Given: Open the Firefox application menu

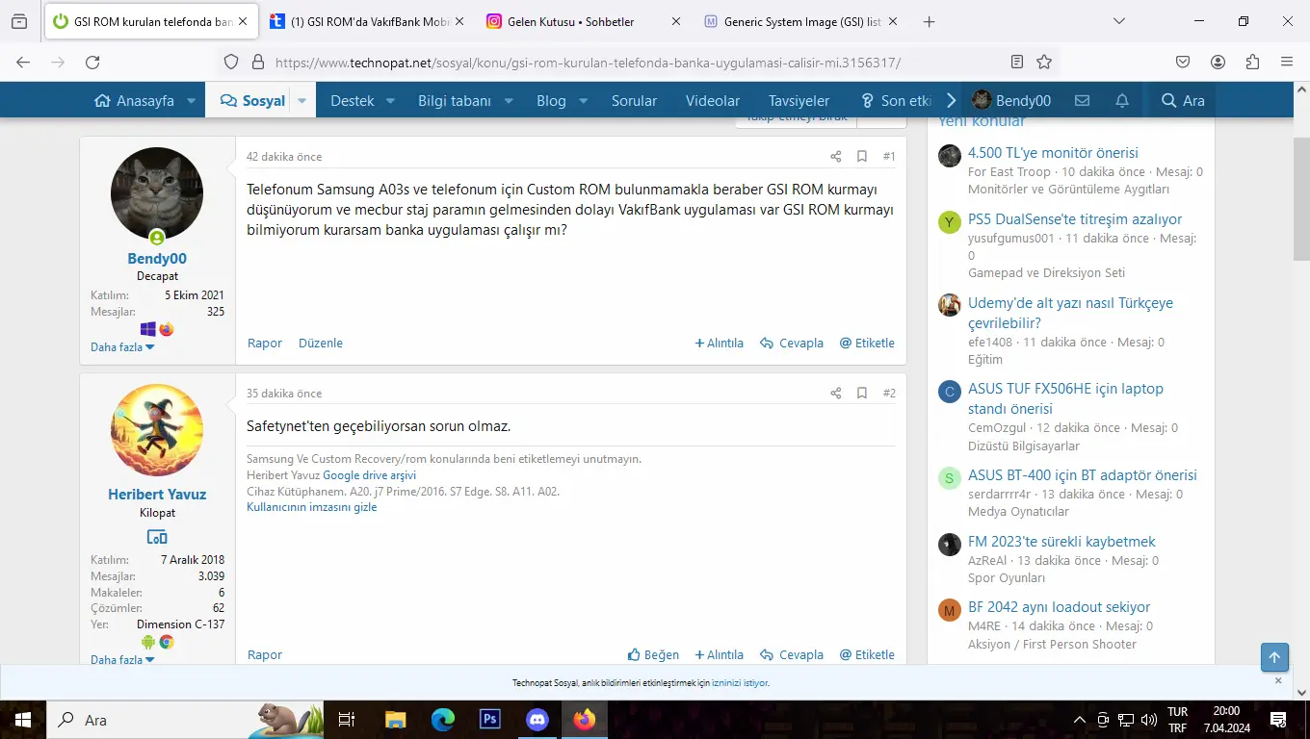Looking at the screenshot, I should tap(1287, 62).
